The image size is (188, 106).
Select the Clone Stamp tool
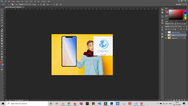tap(2, 31)
